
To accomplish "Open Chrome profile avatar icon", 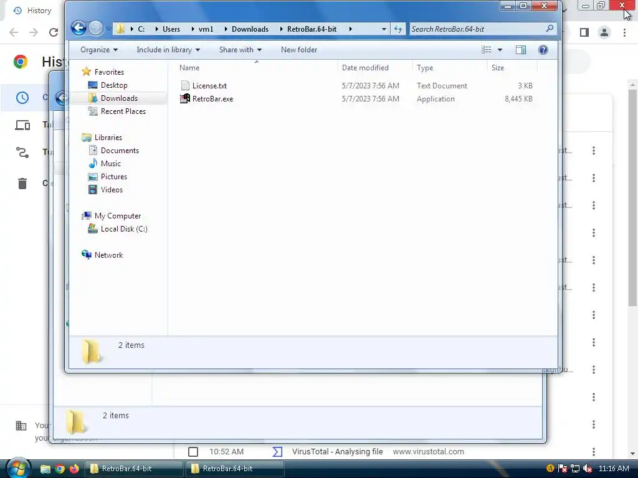I will point(604,32).
